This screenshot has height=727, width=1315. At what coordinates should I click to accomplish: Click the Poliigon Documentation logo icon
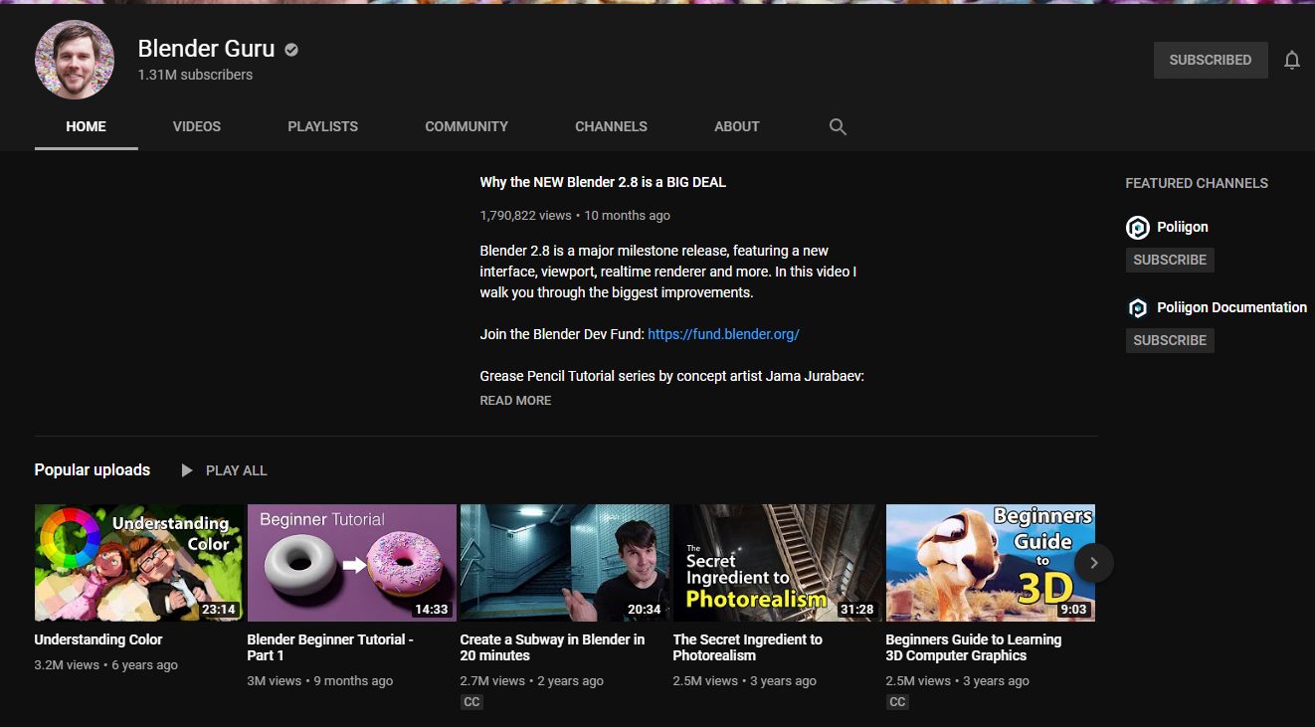(x=1138, y=308)
